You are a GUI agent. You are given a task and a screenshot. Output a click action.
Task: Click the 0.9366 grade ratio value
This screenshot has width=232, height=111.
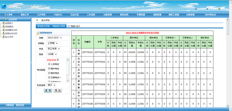141,52
